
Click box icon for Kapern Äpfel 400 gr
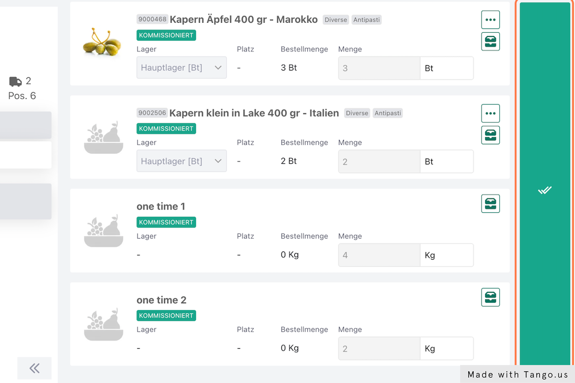click(490, 41)
